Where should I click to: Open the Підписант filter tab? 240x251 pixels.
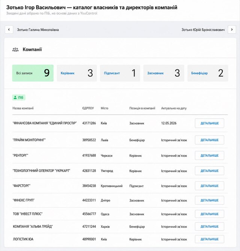(x=120, y=73)
